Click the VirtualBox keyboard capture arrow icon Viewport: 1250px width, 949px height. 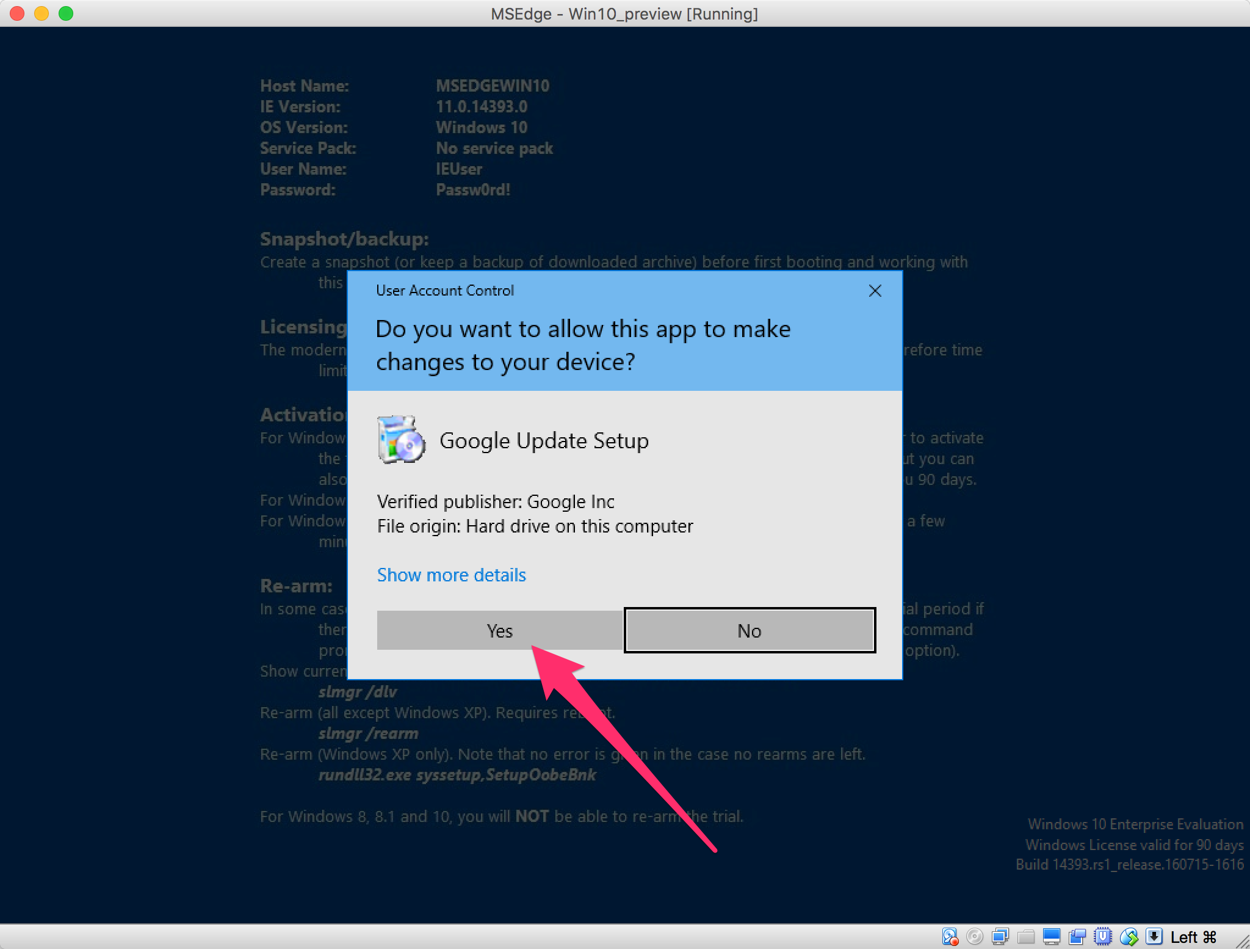tap(1154, 936)
